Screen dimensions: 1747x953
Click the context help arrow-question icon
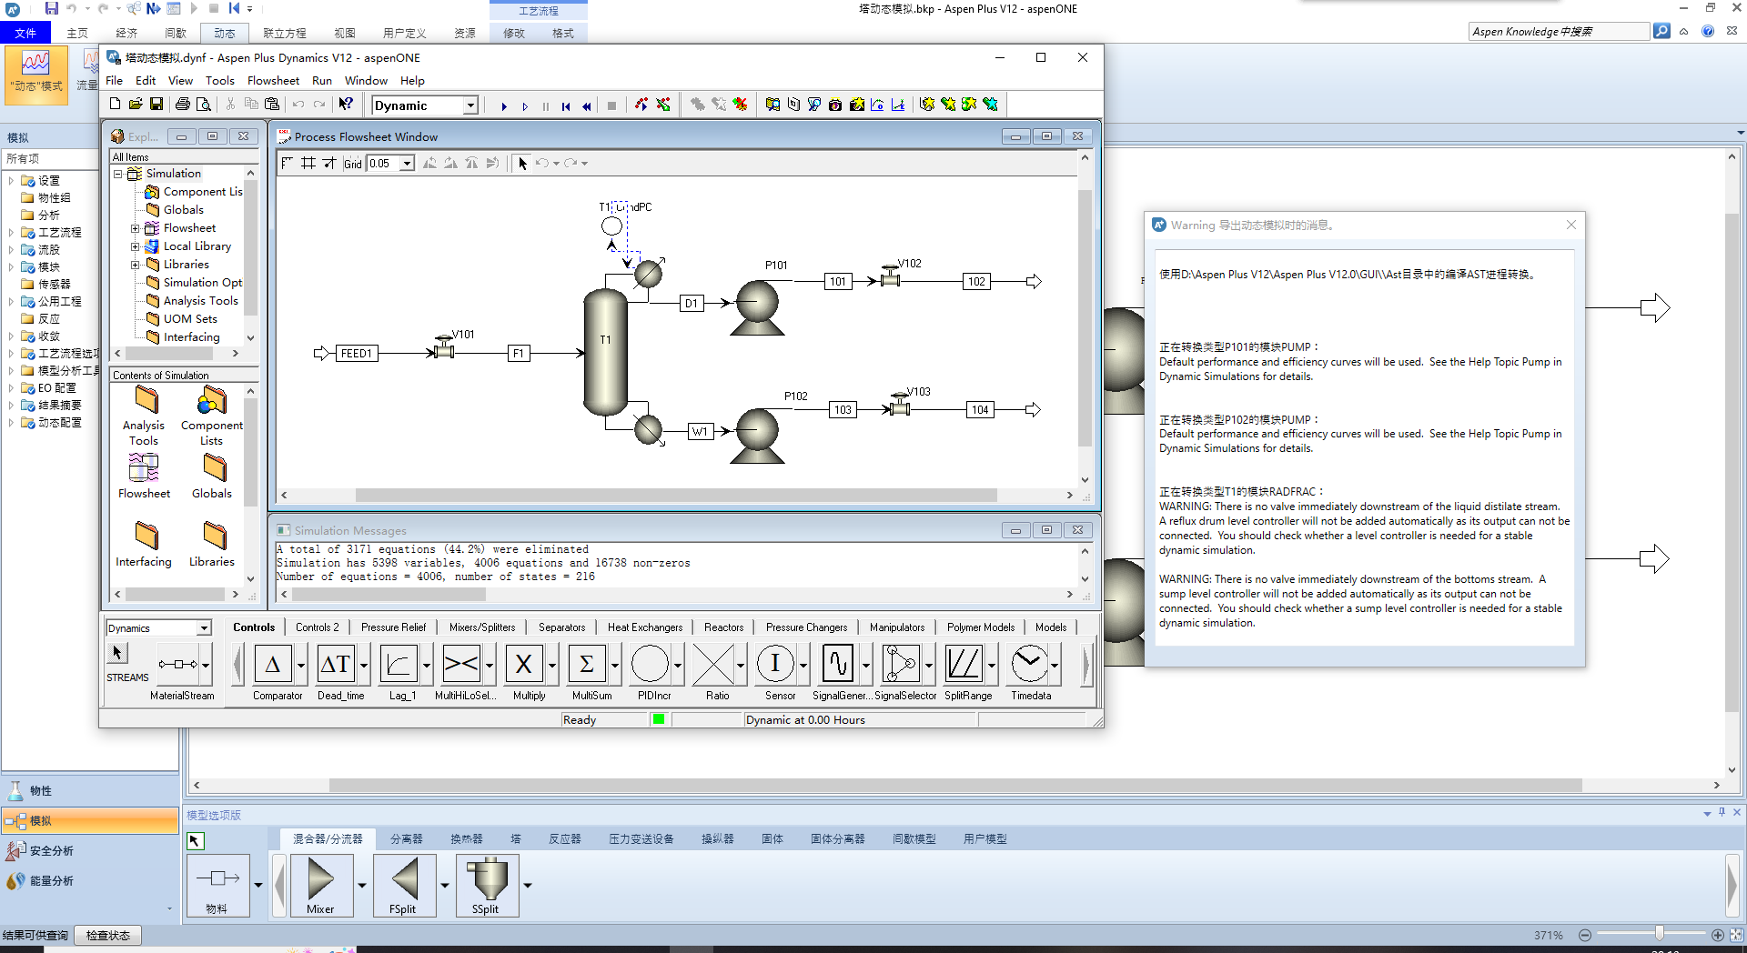(x=346, y=105)
